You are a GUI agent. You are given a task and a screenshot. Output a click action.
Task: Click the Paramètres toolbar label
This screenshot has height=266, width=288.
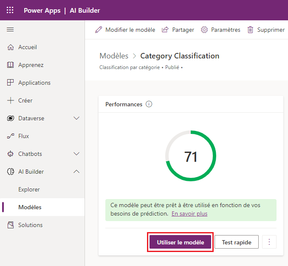pyautogui.click(x=226, y=30)
